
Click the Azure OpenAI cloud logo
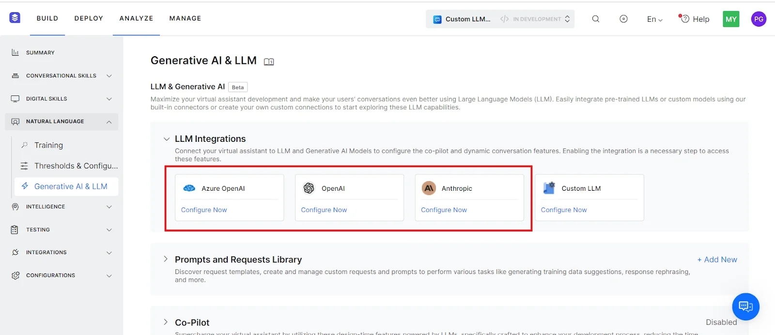point(189,188)
